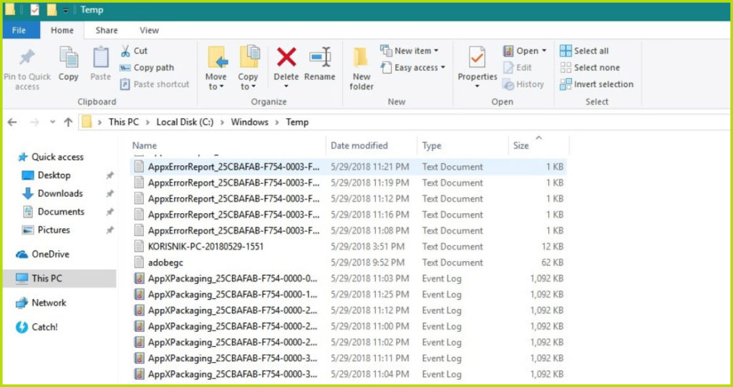Click Paste shortcut option
Screen dimensions: 733x387
coord(155,84)
